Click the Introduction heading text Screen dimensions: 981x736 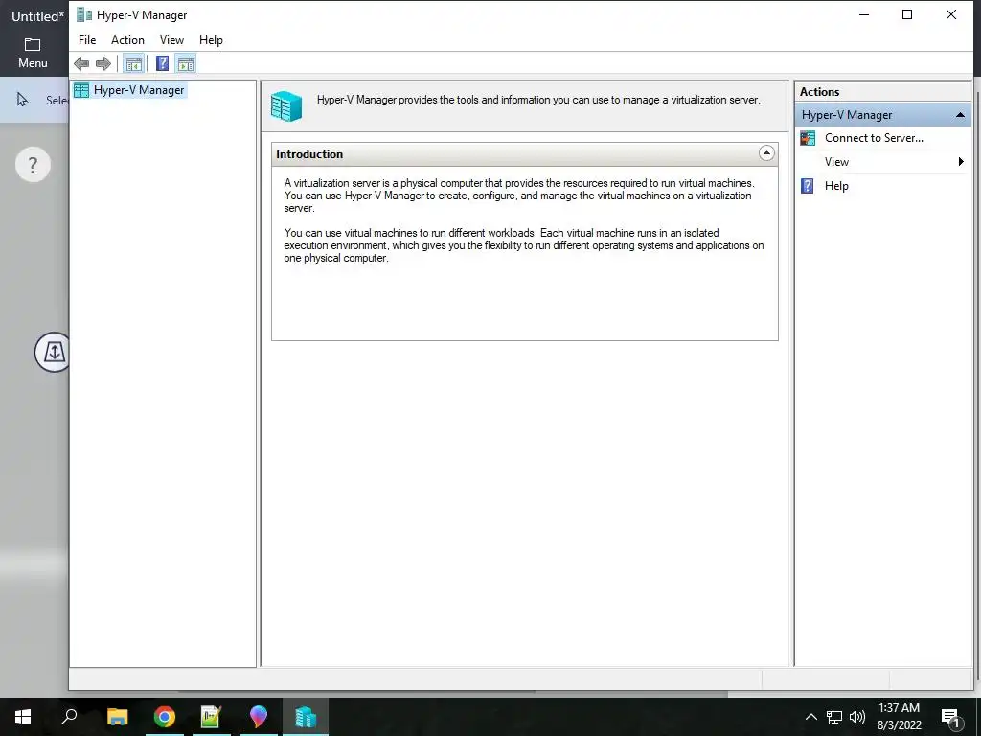pos(309,154)
